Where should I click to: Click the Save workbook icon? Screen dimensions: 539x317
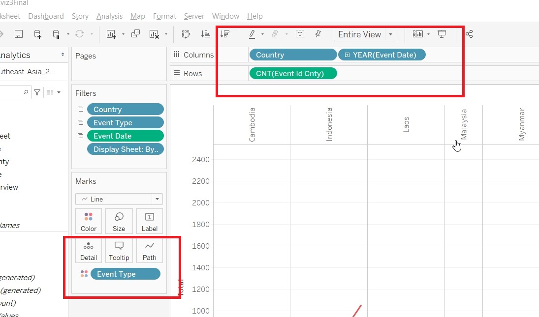[19, 34]
